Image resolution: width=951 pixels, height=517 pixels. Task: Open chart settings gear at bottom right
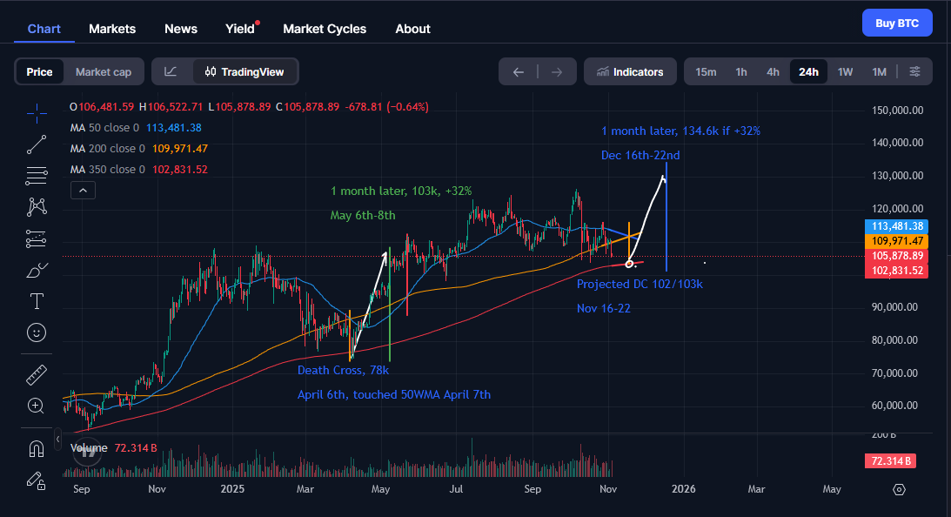(900, 489)
